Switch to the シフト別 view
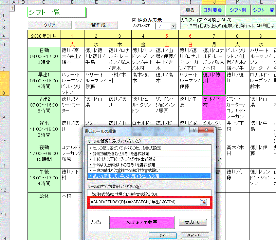The height and width of the screenshot is (240, 276). click(238, 10)
